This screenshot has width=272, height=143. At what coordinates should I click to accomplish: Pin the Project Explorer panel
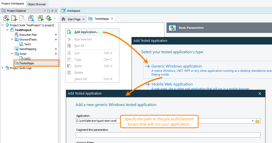pos(52,11)
